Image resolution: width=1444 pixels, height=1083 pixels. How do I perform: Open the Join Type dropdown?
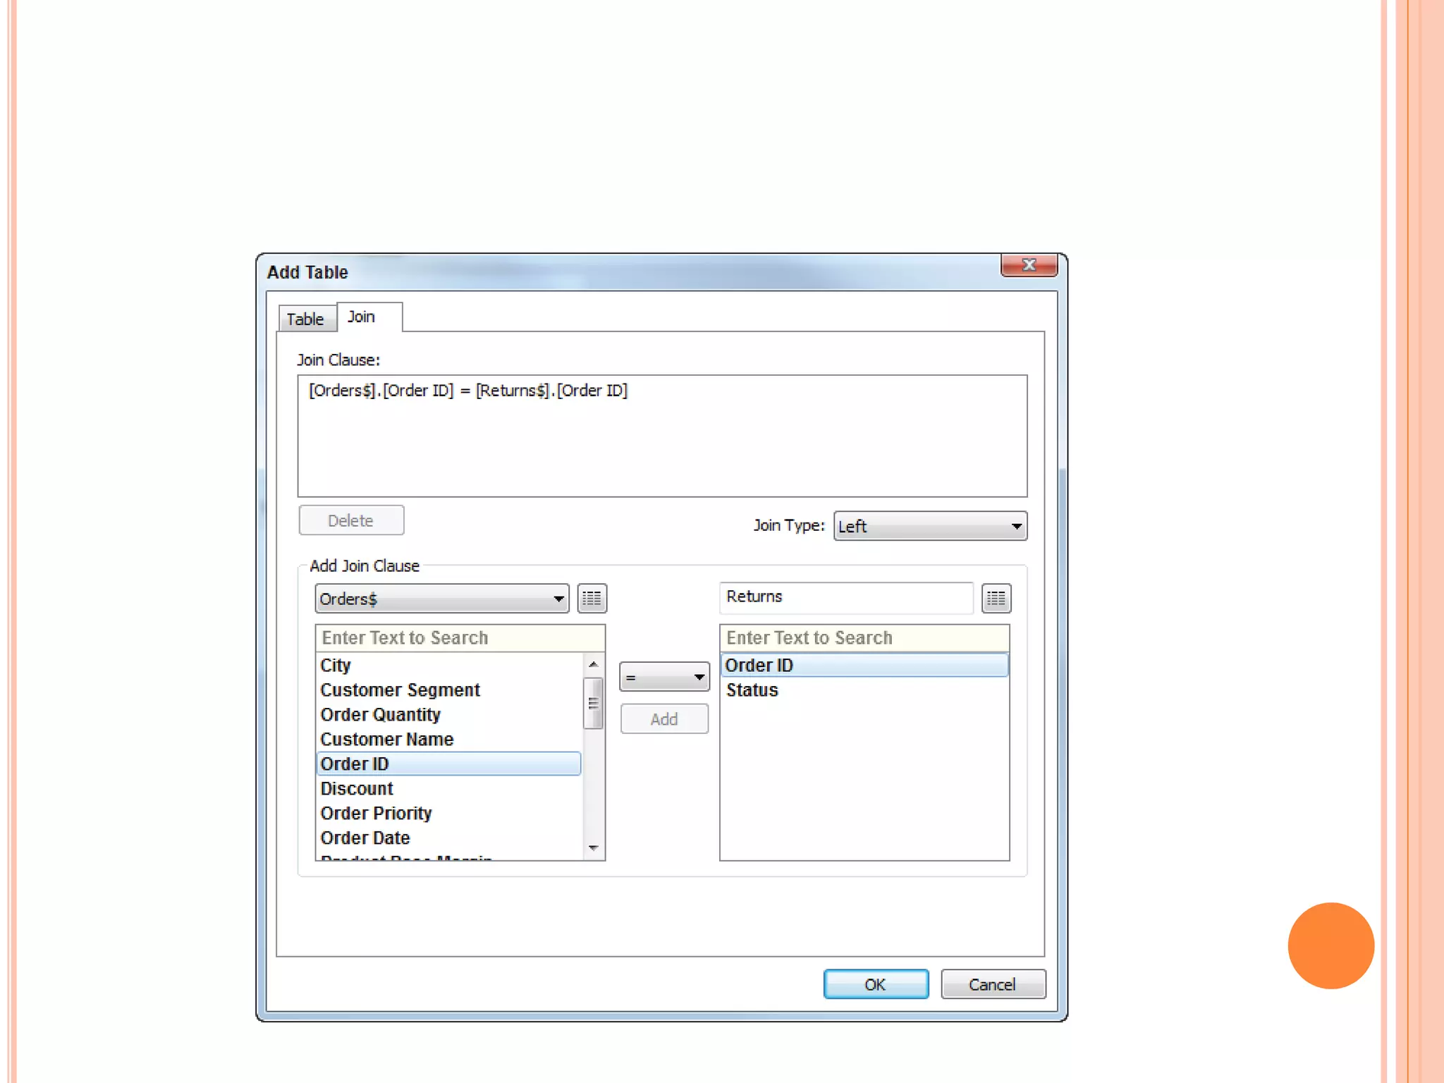click(930, 526)
